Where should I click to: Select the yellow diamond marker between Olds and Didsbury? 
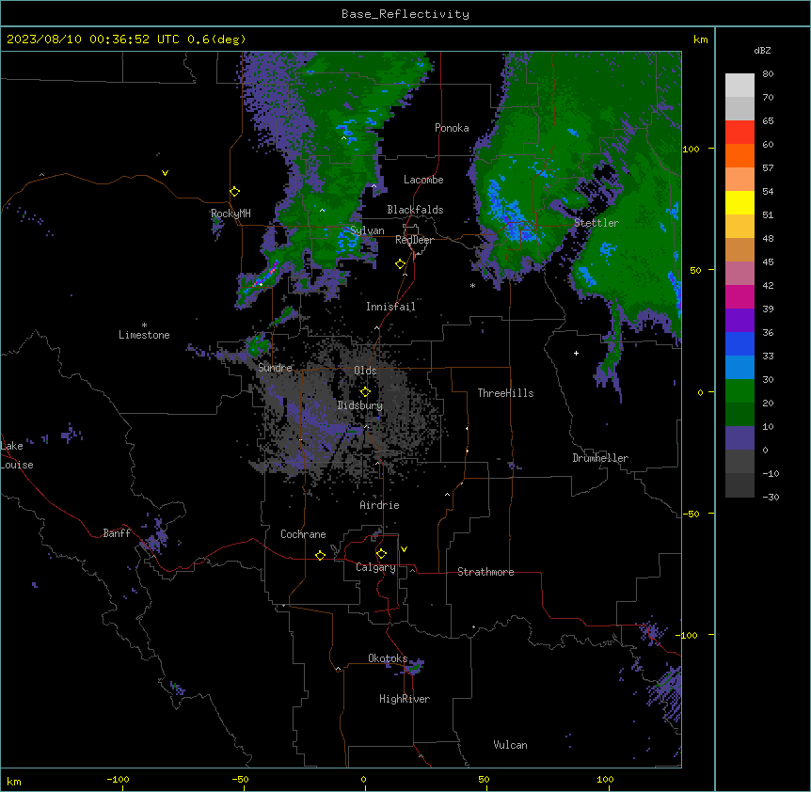[365, 392]
